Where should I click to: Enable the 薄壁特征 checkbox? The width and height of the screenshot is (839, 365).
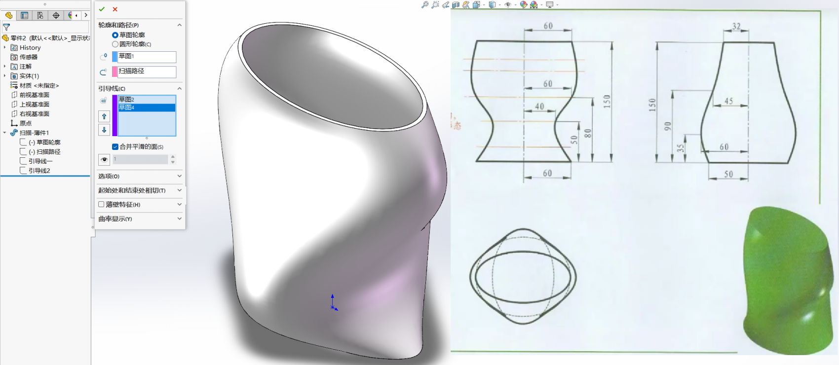pyautogui.click(x=101, y=204)
